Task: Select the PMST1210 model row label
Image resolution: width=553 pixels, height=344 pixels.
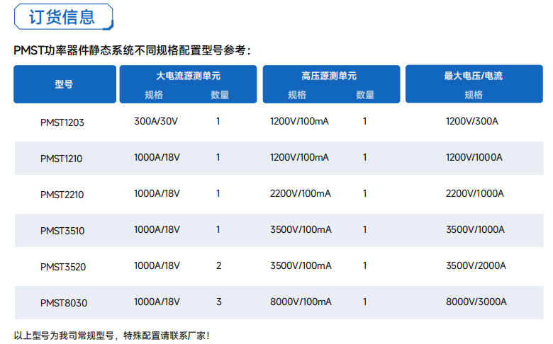Action: [62, 159]
